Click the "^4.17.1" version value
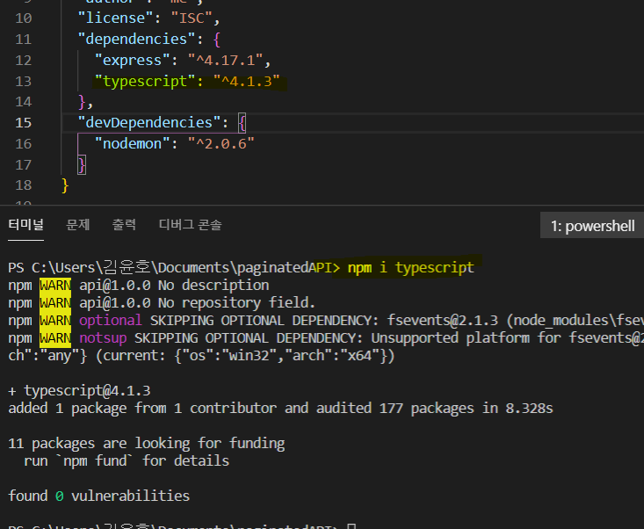Image resolution: width=644 pixels, height=529 pixels. click(x=226, y=61)
